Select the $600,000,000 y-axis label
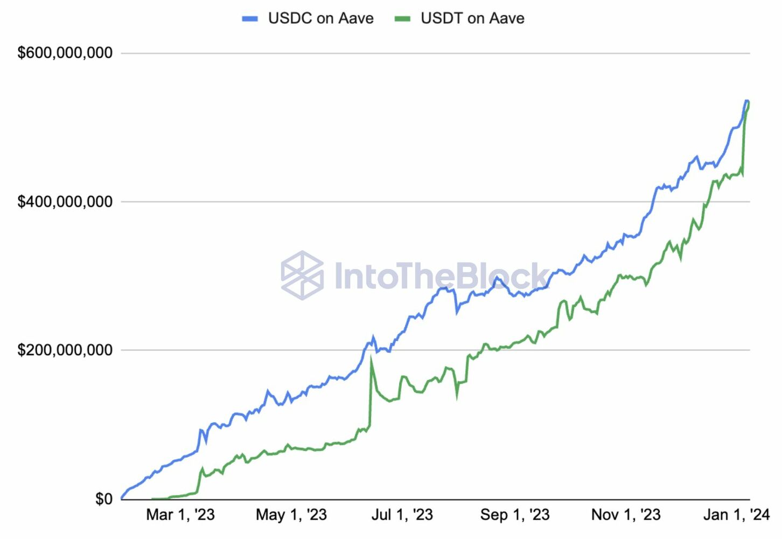This screenshot has height=539, width=782. click(65, 53)
